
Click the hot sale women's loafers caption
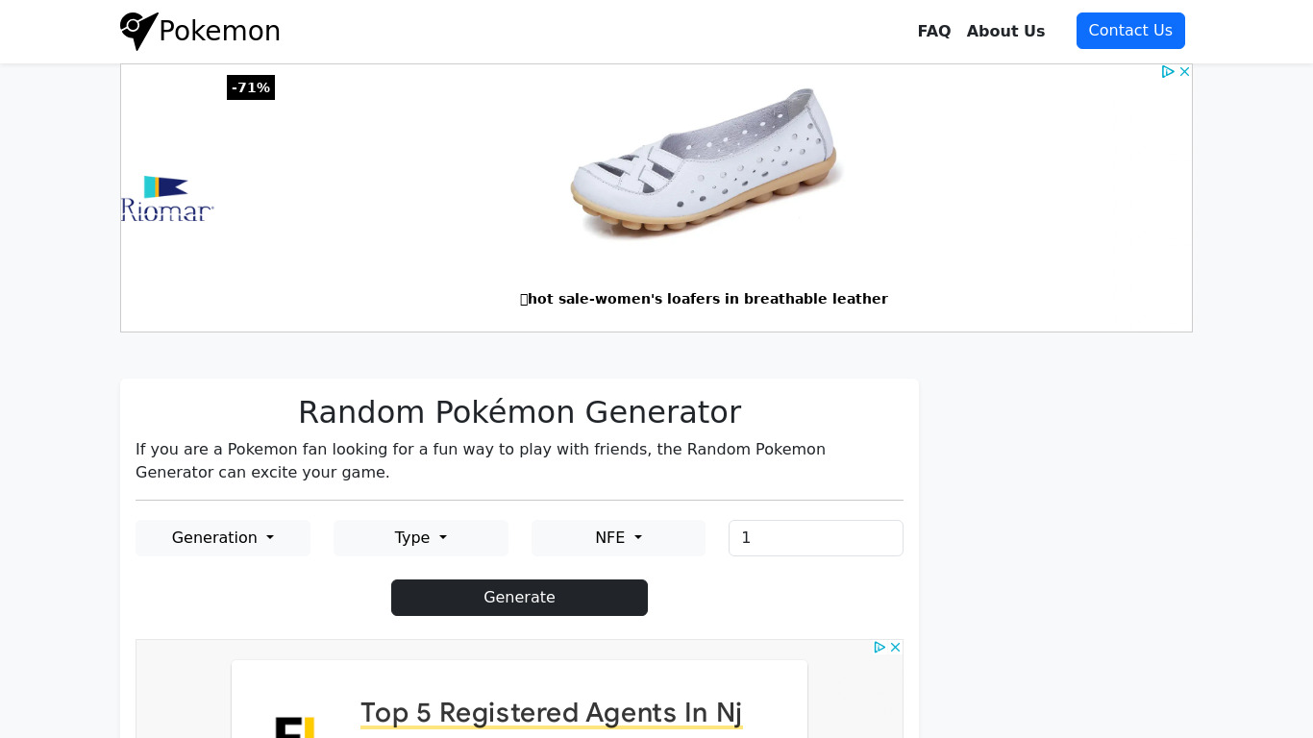[x=705, y=299]
